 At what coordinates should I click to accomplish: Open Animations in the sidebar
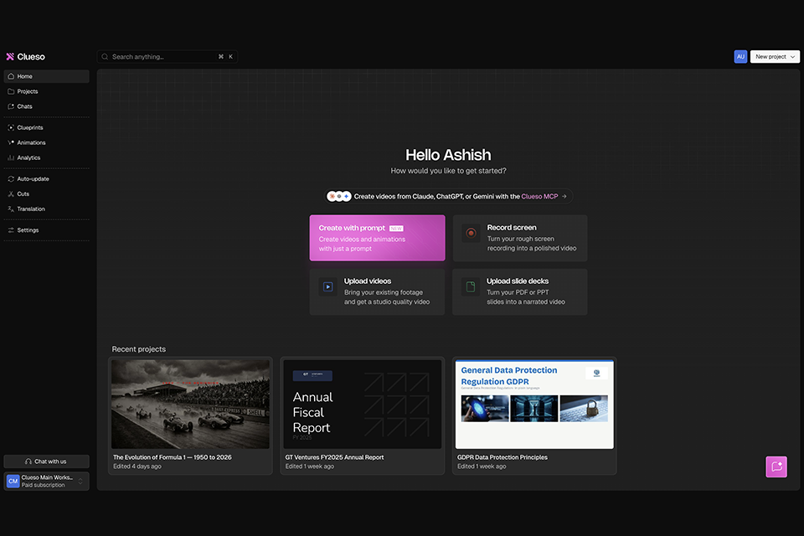(46, 142)
